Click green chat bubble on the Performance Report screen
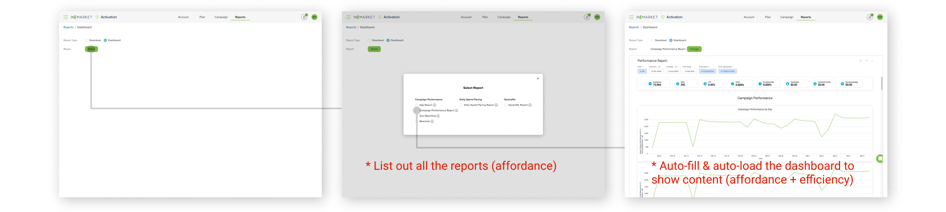The image size is (946, 212). 880,159
